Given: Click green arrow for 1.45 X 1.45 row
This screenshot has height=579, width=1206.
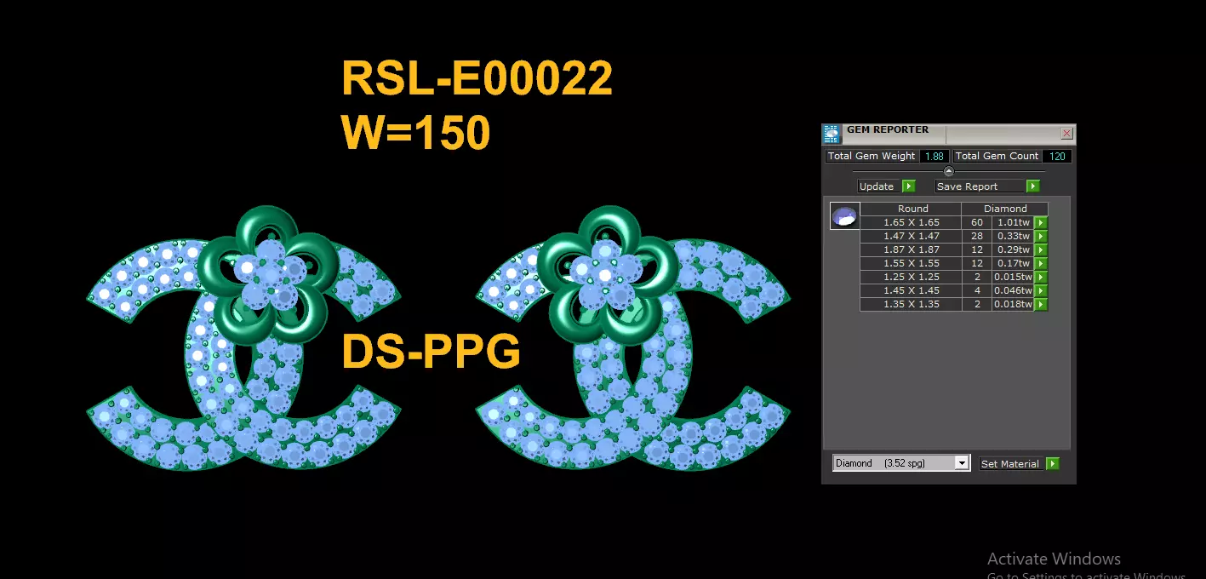Looking at the screenshot, I should tap(1040, 291).
